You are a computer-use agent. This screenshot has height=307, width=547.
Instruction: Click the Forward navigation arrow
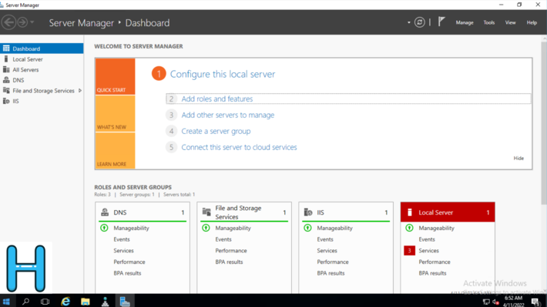(22, 22)
